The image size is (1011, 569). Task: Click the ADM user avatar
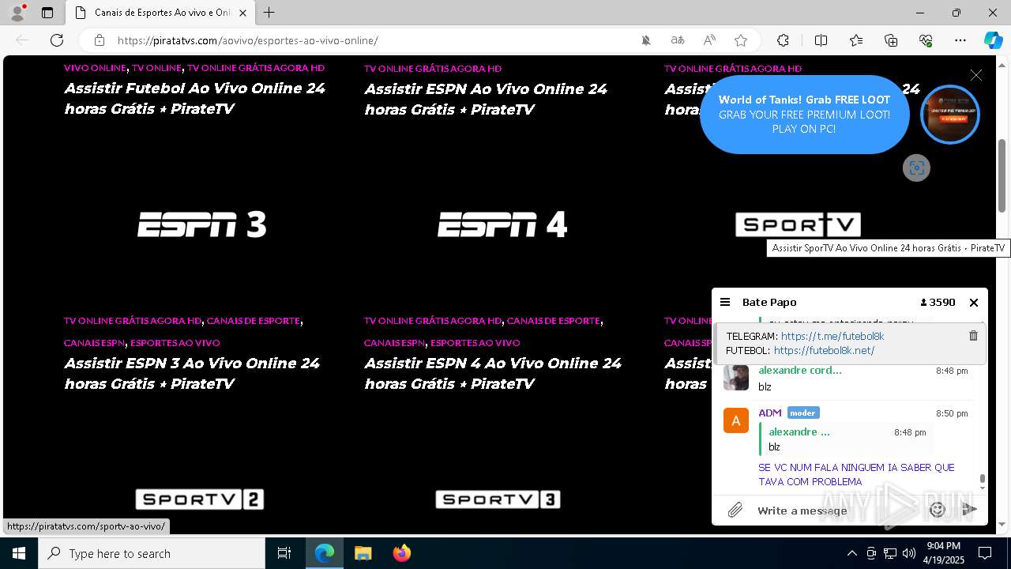point(736,420)
